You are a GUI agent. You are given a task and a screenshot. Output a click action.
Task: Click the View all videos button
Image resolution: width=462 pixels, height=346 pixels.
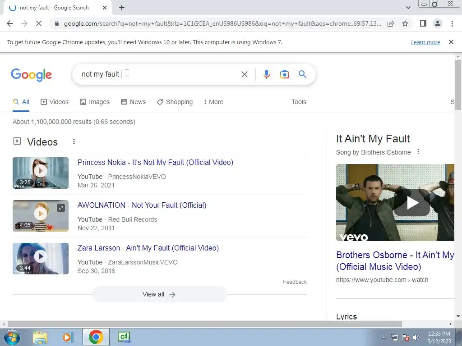[159, 294]
